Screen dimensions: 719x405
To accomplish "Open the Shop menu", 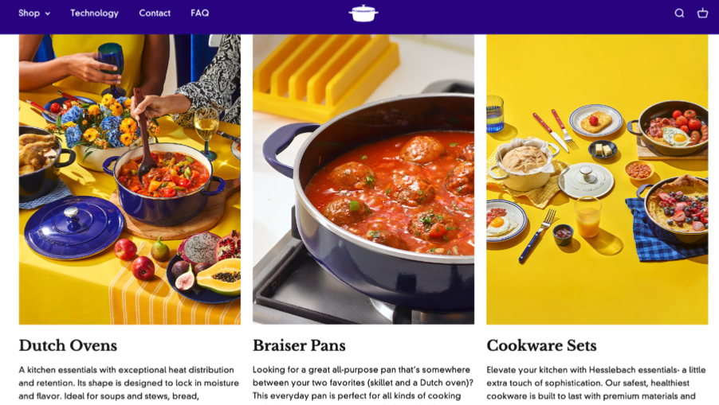I will [x=34, y=14].
